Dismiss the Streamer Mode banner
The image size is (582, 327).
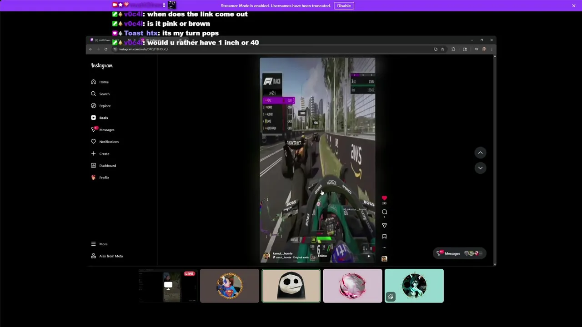574,6
